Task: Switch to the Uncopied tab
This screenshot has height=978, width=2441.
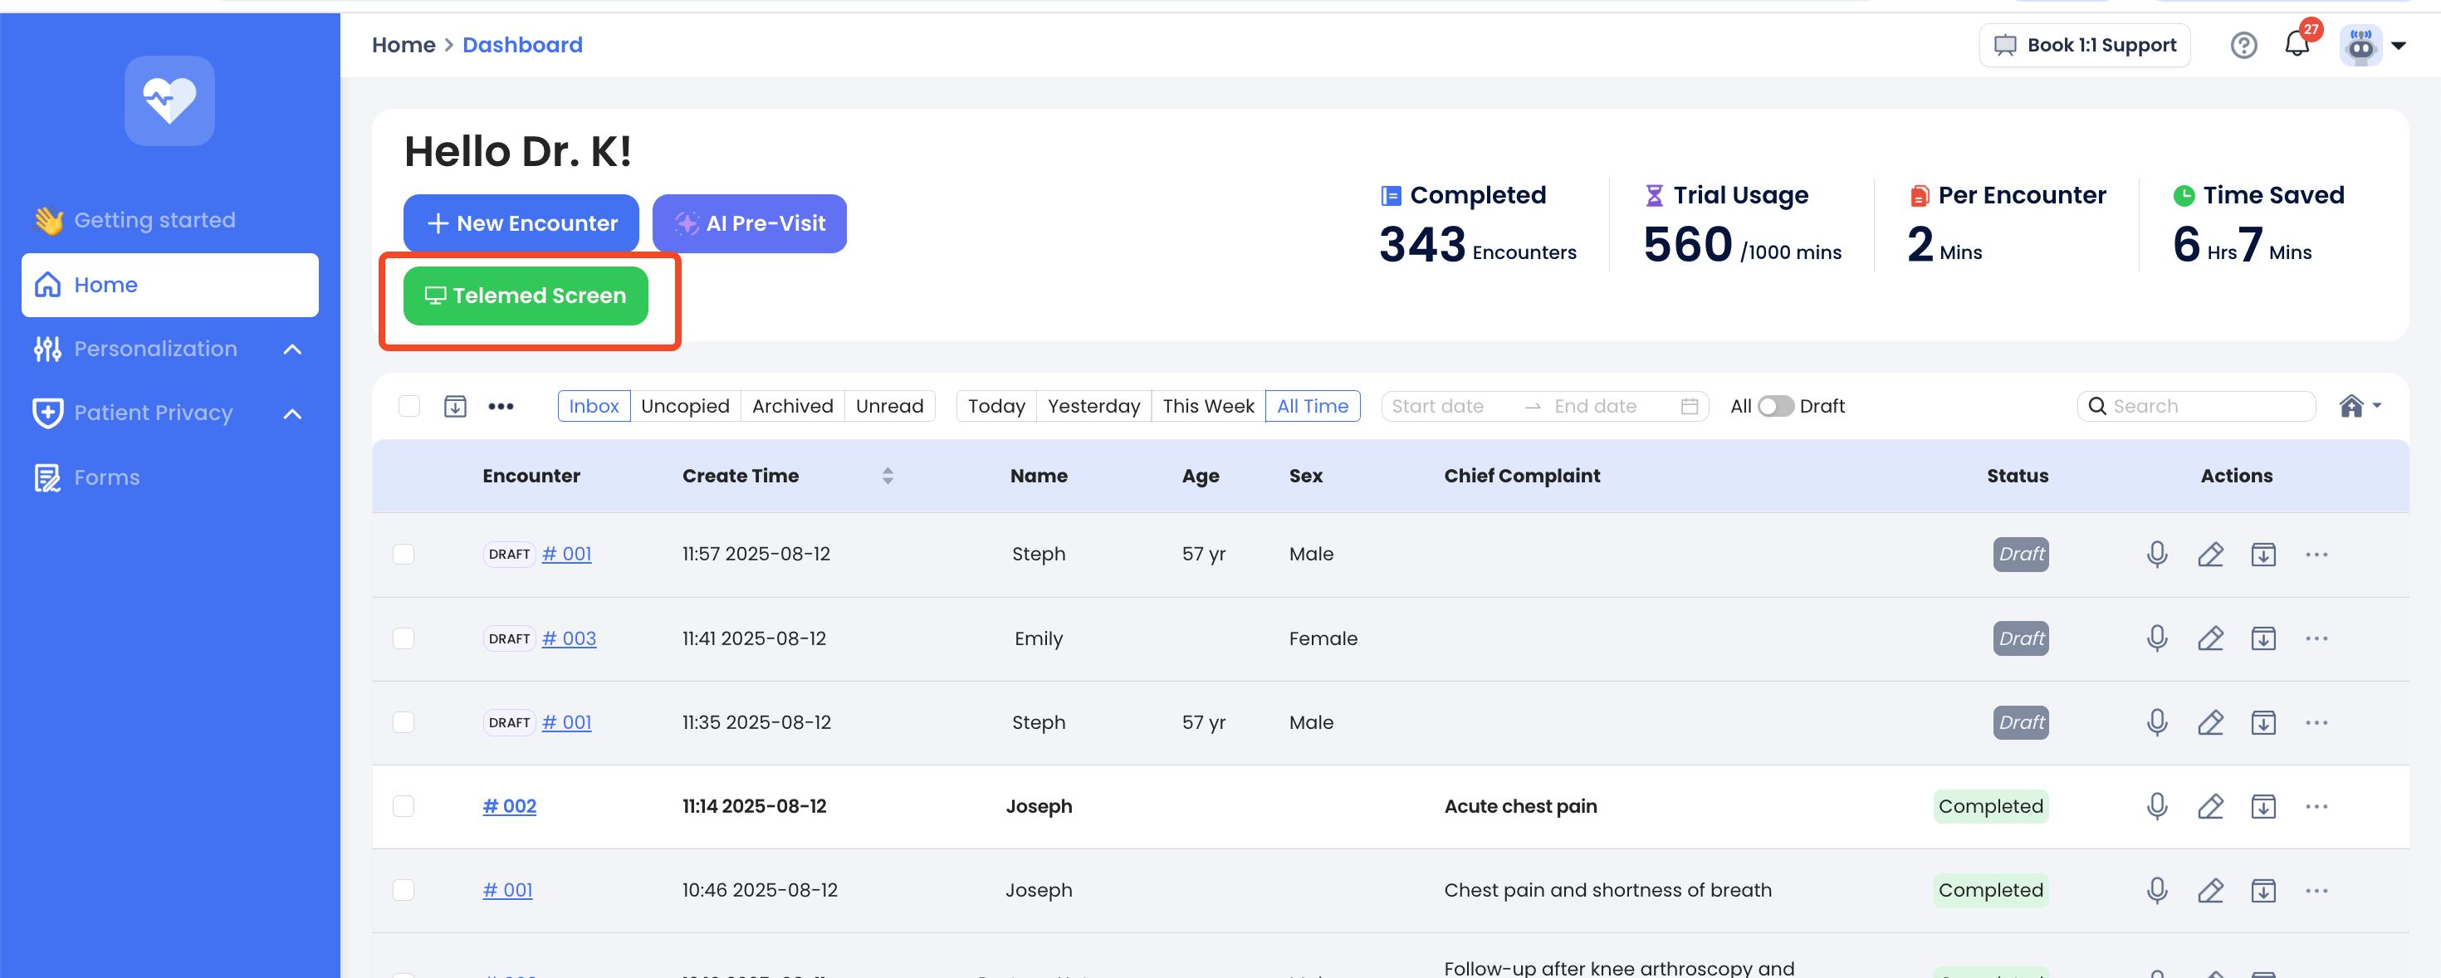Action: 684,407
